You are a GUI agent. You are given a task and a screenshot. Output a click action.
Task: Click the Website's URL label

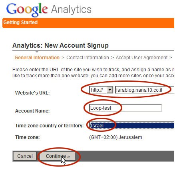tap(32, 93)
